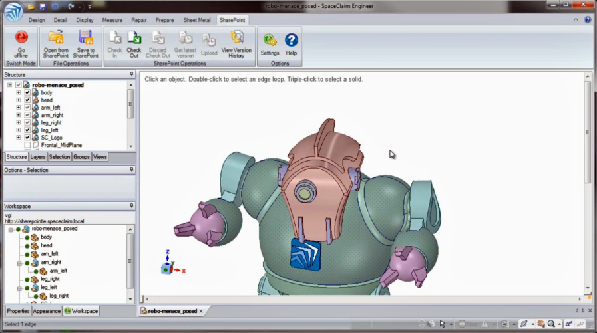Screen dimensions: 597x333
Task: Toggle the head component checkbox
Action: pyautogui.click(x=27, y=100)
